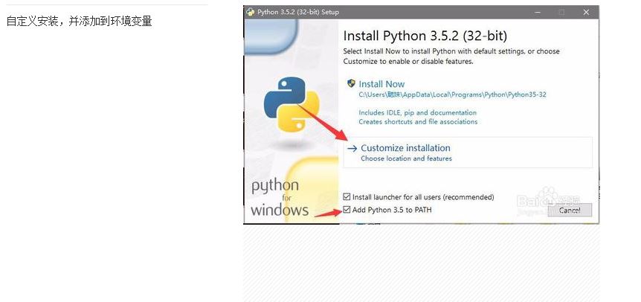Minimize the Python Setup window

537,12
